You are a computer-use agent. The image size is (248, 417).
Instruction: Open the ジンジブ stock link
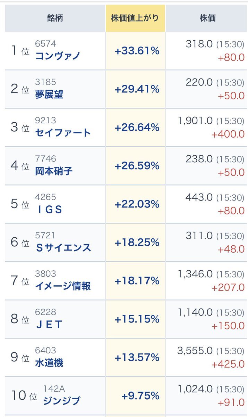tap(61, 401)
